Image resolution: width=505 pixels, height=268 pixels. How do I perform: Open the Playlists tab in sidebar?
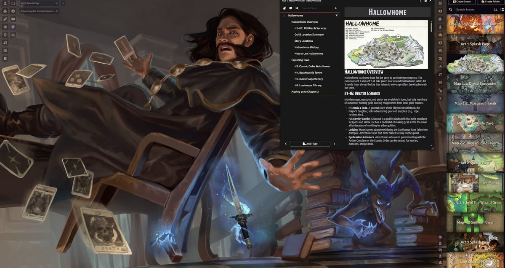tap(440, 74)
